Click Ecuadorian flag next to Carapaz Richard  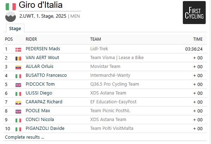point(18,103)
